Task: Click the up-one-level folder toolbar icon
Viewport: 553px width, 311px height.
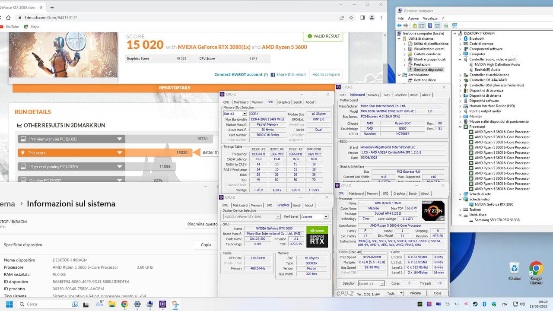Action: coord(415,25)
